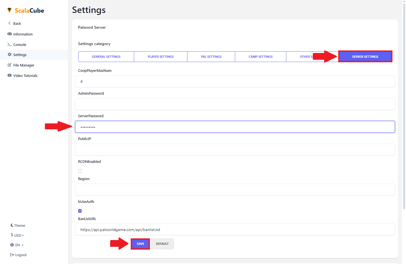Click the Region input field
The width and height of the screenshot is (406, 264).
[235, 190]
